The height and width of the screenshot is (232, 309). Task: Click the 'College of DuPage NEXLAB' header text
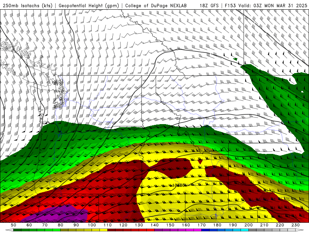click(x=156, y=6)
